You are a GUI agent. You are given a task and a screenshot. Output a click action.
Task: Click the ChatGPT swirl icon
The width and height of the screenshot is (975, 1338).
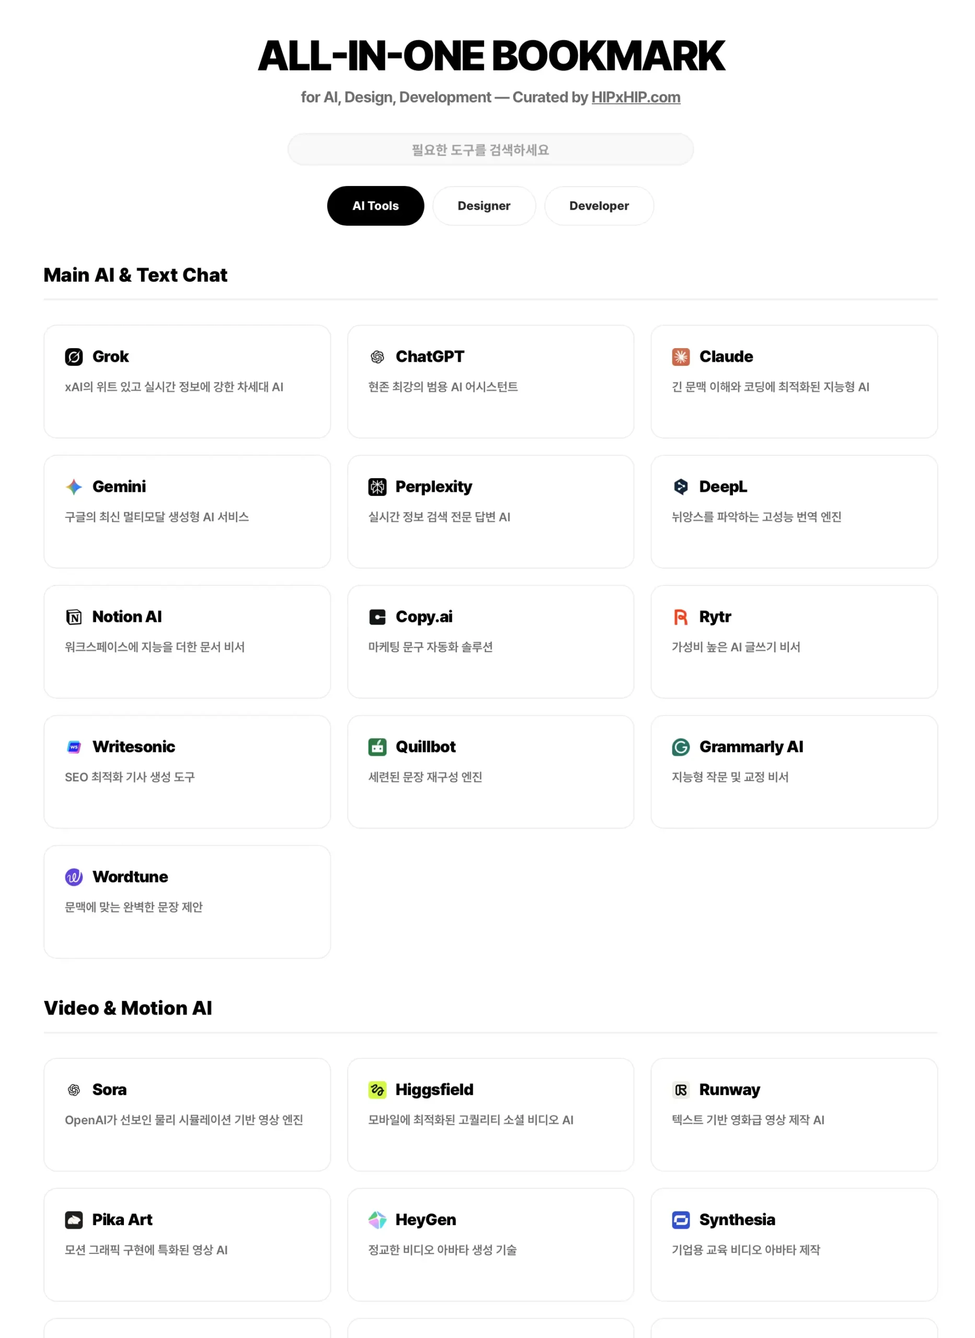pyautogui.click(x=377, y=357)
